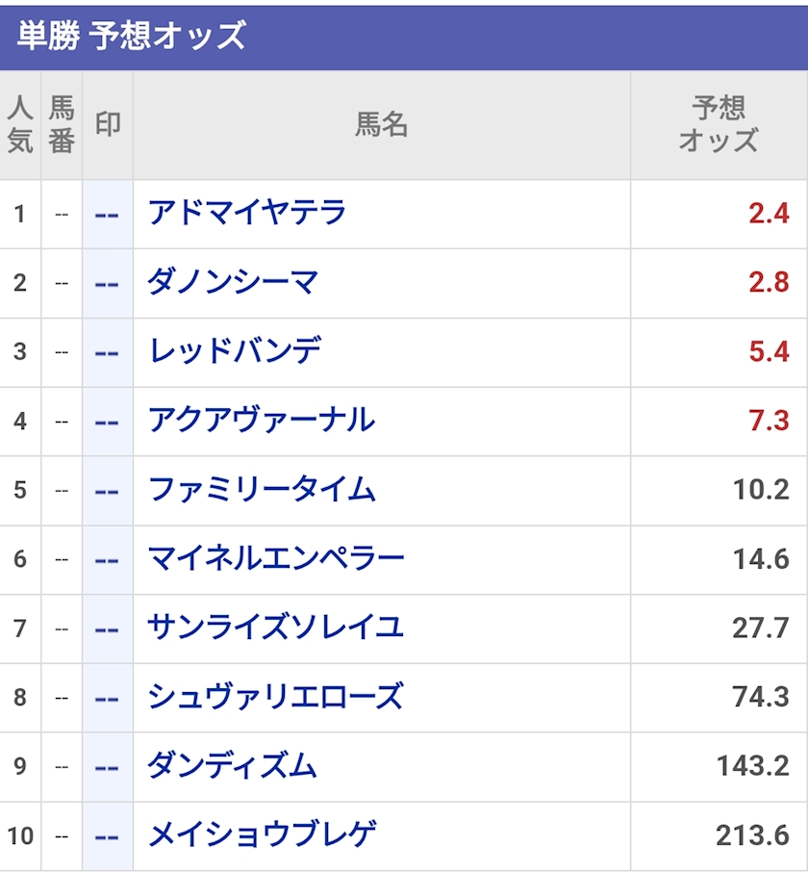Select mark cell for アドマイヤテラ

pyautogui.click(x=108, y=215)
